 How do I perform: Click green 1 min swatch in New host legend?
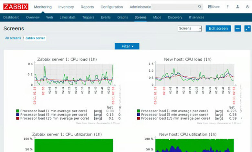point(138,111)
